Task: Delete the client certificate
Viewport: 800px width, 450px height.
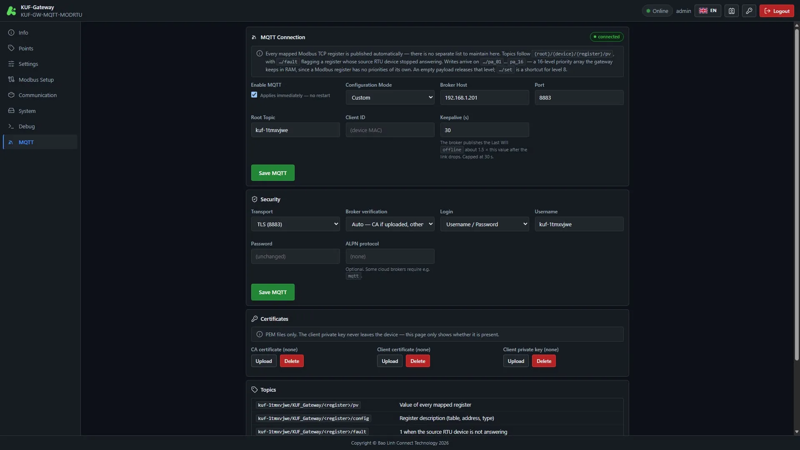Action: (x=418, y=361)
